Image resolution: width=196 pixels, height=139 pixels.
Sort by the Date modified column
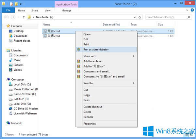(111, 25)
